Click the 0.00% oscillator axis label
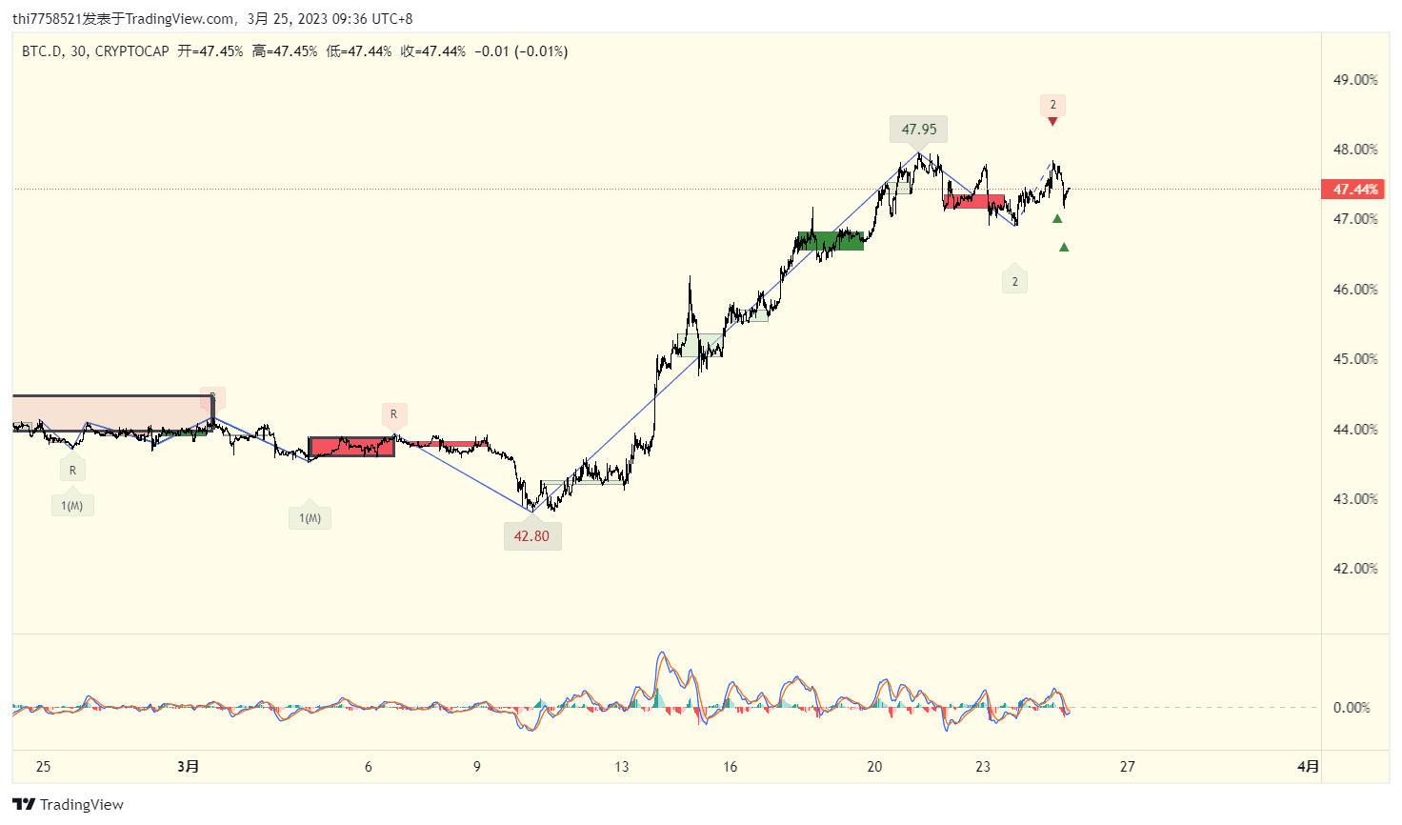This screenshot has width=1402, height=825. point(1352,708)
